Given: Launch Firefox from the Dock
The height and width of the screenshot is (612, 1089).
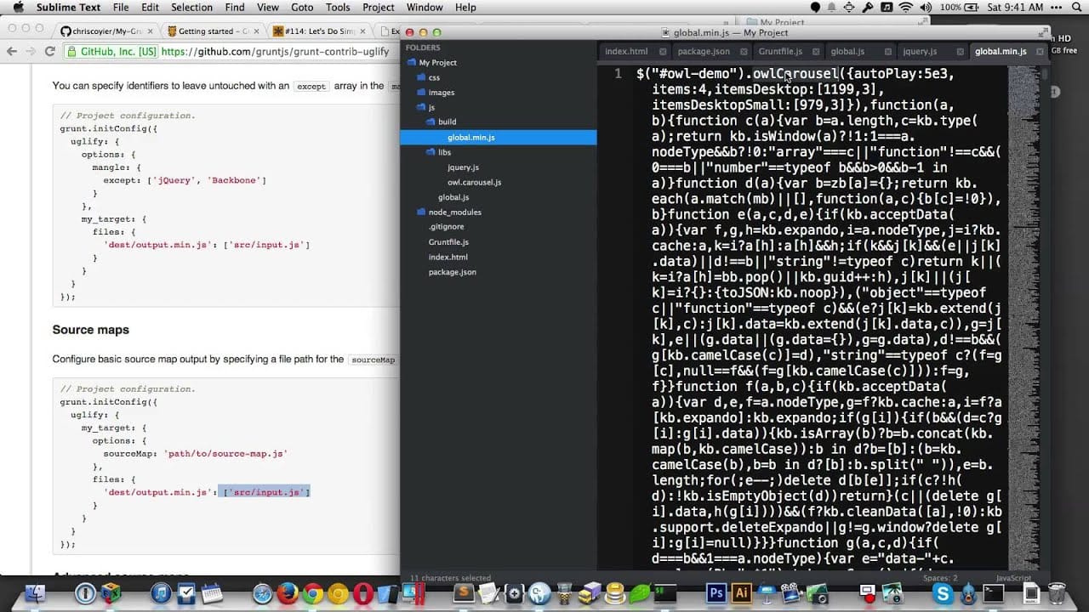Looking at the screenshot, I should (x=288, y=593).
